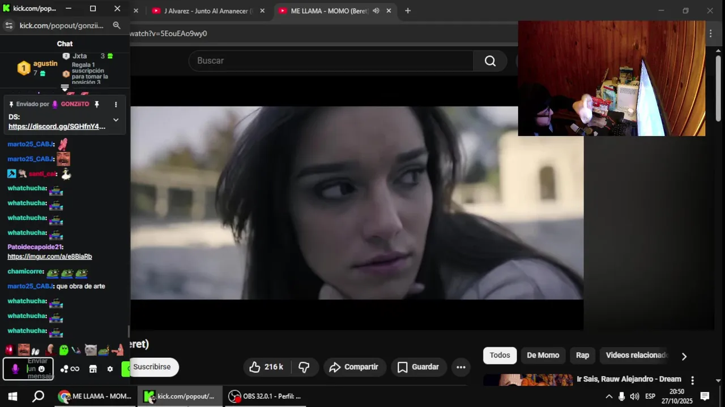This screenshot has height=407, width=725.
Task: Switch to kick.com popout taskbar window
Action: point(179,396)
